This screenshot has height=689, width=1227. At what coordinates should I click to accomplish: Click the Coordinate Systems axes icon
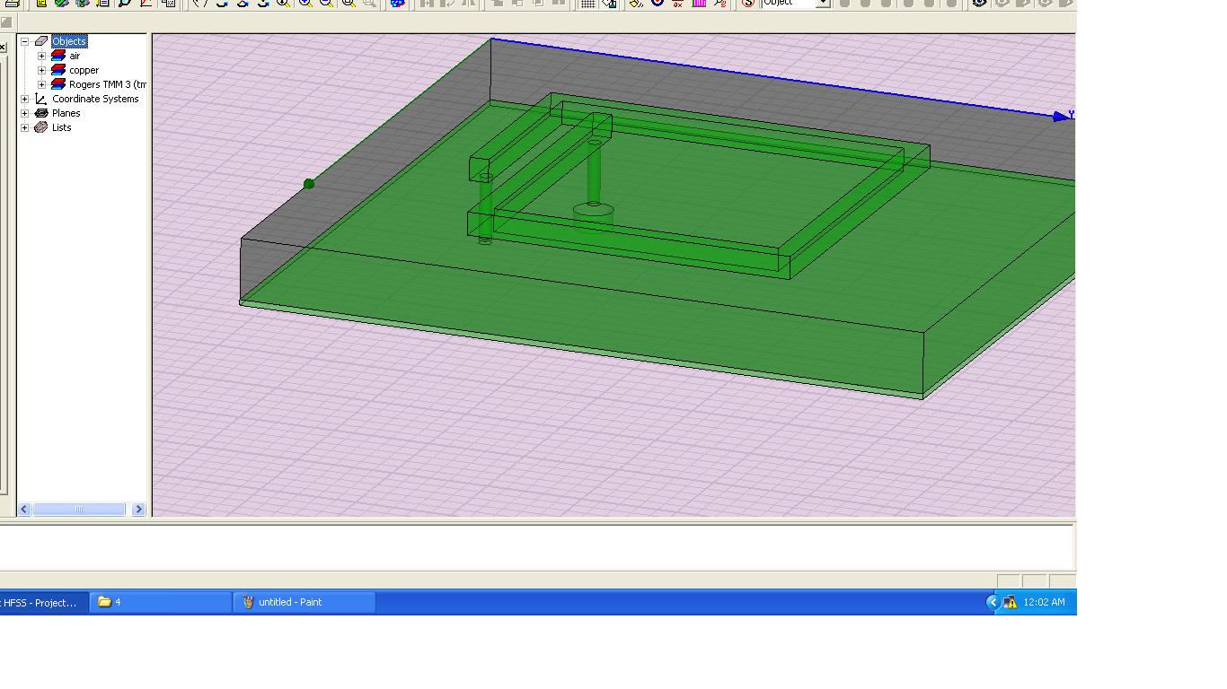(40, 99)
